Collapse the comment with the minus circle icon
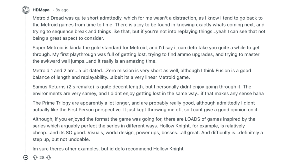The image size is (296, 166). pos(26,157)
